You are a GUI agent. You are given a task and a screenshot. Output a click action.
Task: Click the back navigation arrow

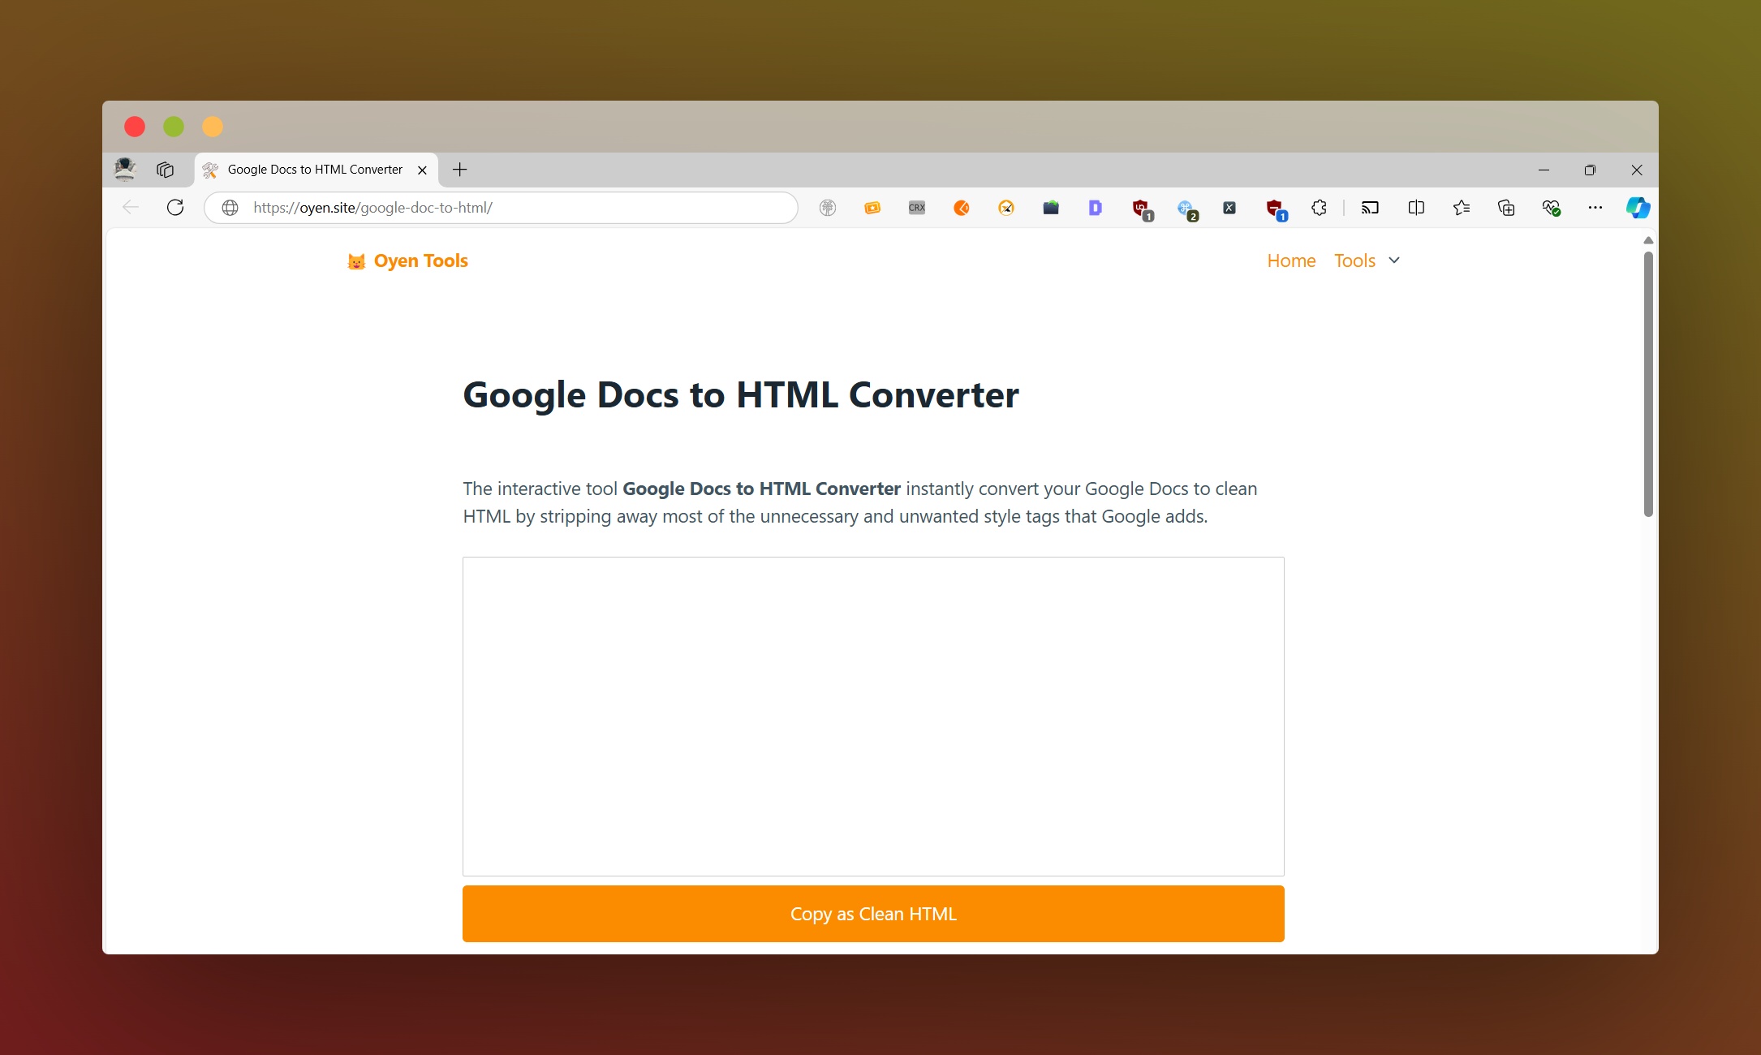[131, 208]
